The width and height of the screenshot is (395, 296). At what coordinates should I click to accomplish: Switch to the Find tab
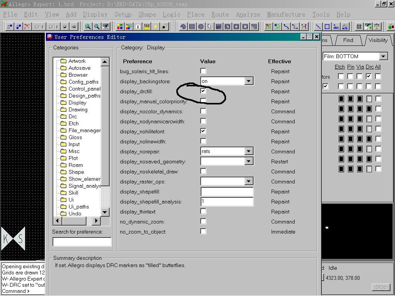tap(348, 40)
